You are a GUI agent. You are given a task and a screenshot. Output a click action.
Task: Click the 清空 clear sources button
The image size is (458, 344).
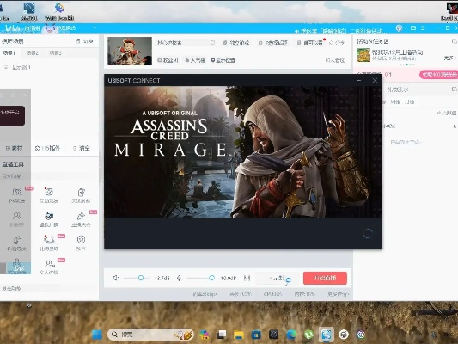[x=82, y=149]
